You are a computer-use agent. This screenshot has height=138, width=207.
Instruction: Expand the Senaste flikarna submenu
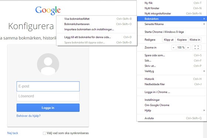[x=172, y=24]
